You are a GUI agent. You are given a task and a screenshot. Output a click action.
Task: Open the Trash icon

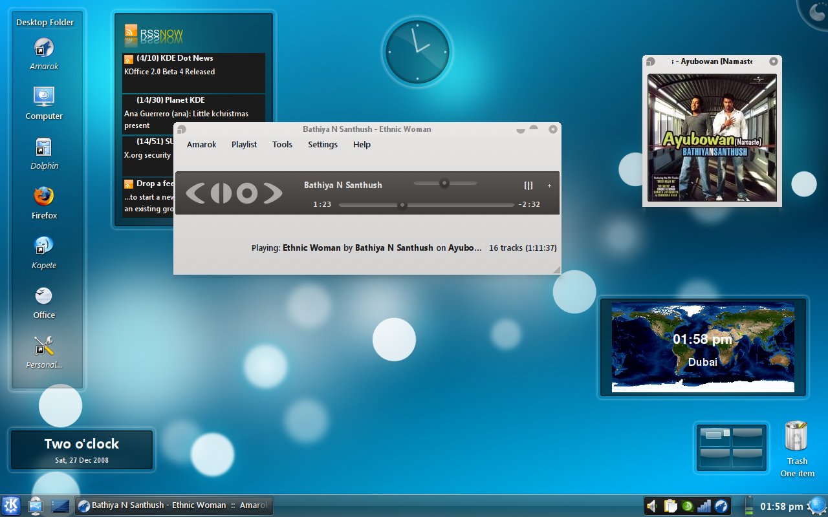(x=796, y=436)
